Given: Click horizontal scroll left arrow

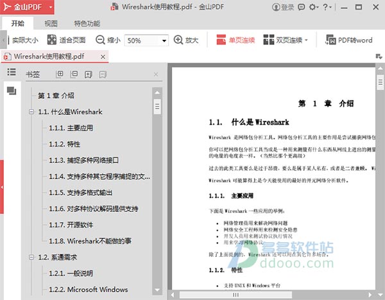Looking at the screenshot, I should (x=173, y=295).
